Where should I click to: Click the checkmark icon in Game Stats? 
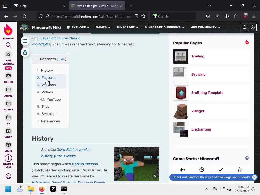click(221, 169)
